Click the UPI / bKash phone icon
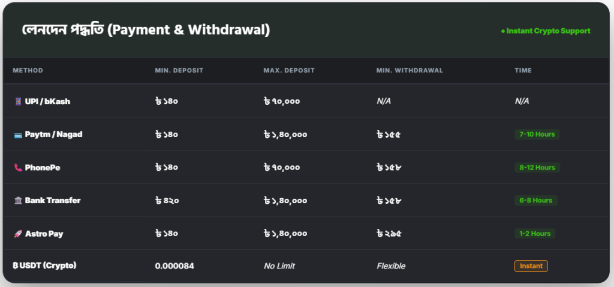Screen dimensions: 614x287 tap(17, 102)
